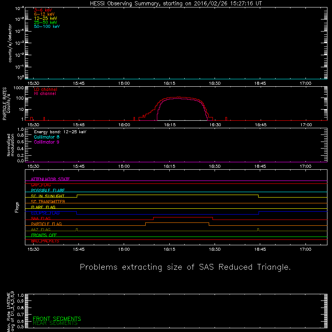Click the first AAZ_FLAG pulse near 15:45

77,229
